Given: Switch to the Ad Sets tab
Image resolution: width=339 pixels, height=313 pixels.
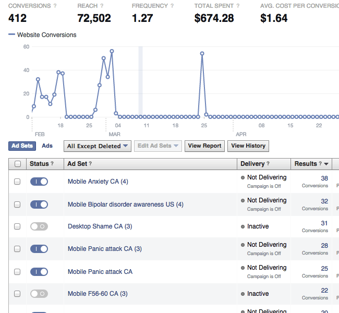Looking at the screenshot, I should pyautogui.click(x=22, y=146).
